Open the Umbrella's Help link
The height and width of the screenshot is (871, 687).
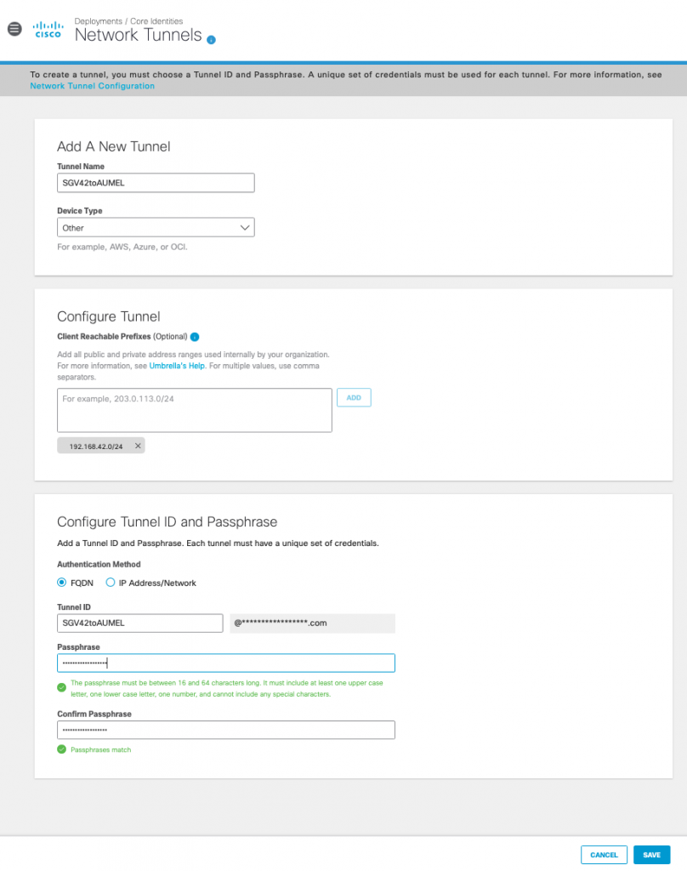point(177,366)
